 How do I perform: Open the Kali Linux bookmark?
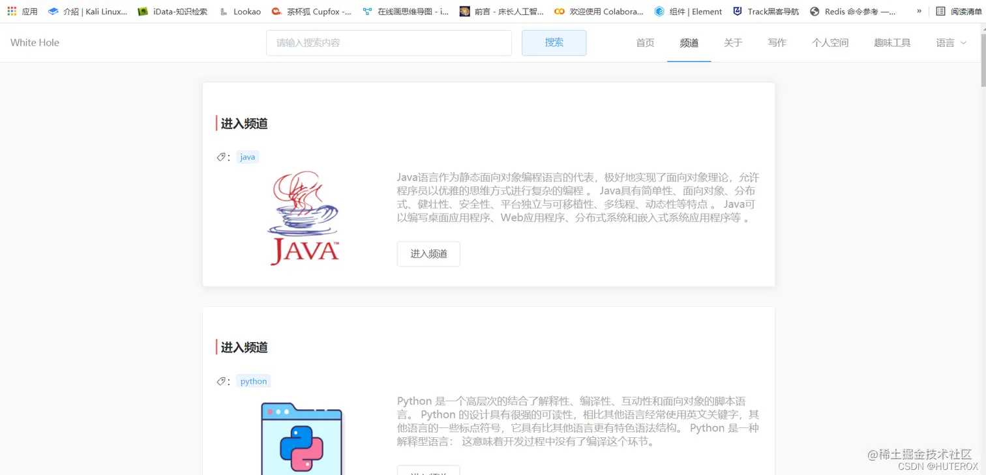[x=88, y=11]
